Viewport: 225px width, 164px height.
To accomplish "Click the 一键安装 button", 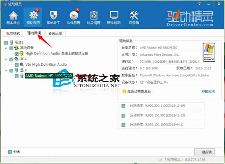I will coord(204,152).
